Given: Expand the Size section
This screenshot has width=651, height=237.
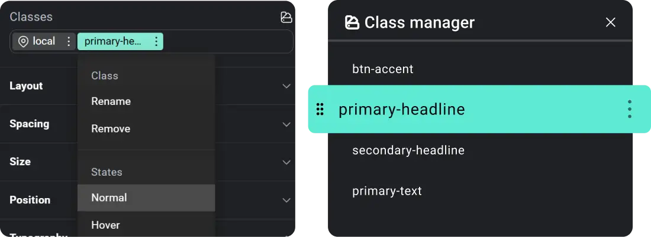Looking at the screenshot, I should (x=286, y=162).
